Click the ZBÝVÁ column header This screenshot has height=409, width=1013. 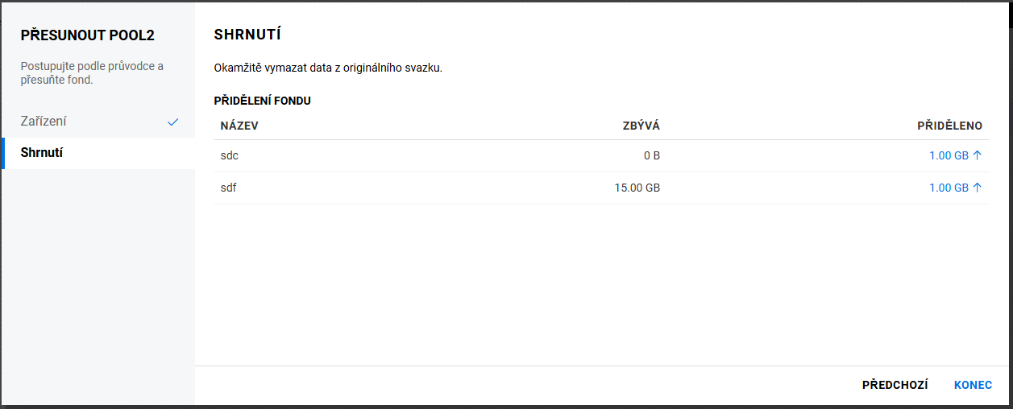(x=641, y=126)
